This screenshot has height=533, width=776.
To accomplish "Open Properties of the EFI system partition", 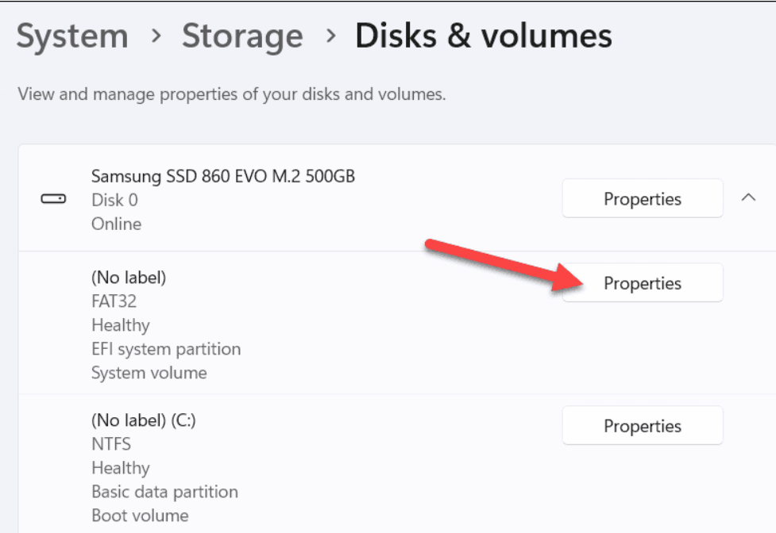I will point(642,282).
